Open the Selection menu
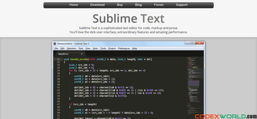This screenshot has width=257, height=119. coord(71,48)
